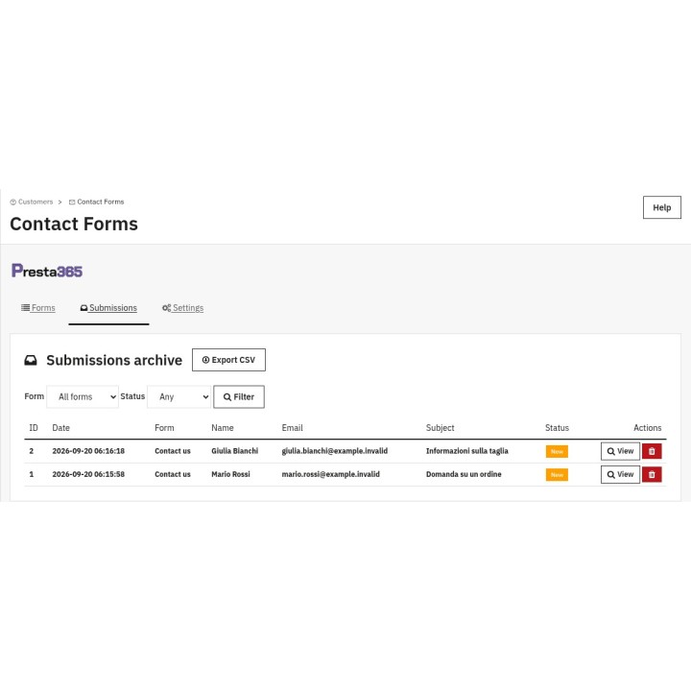Switch to the Forms tab

click(38, 308)
